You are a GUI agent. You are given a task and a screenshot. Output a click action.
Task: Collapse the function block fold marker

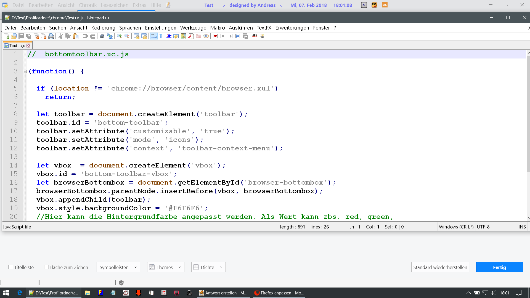click(25, 71)
